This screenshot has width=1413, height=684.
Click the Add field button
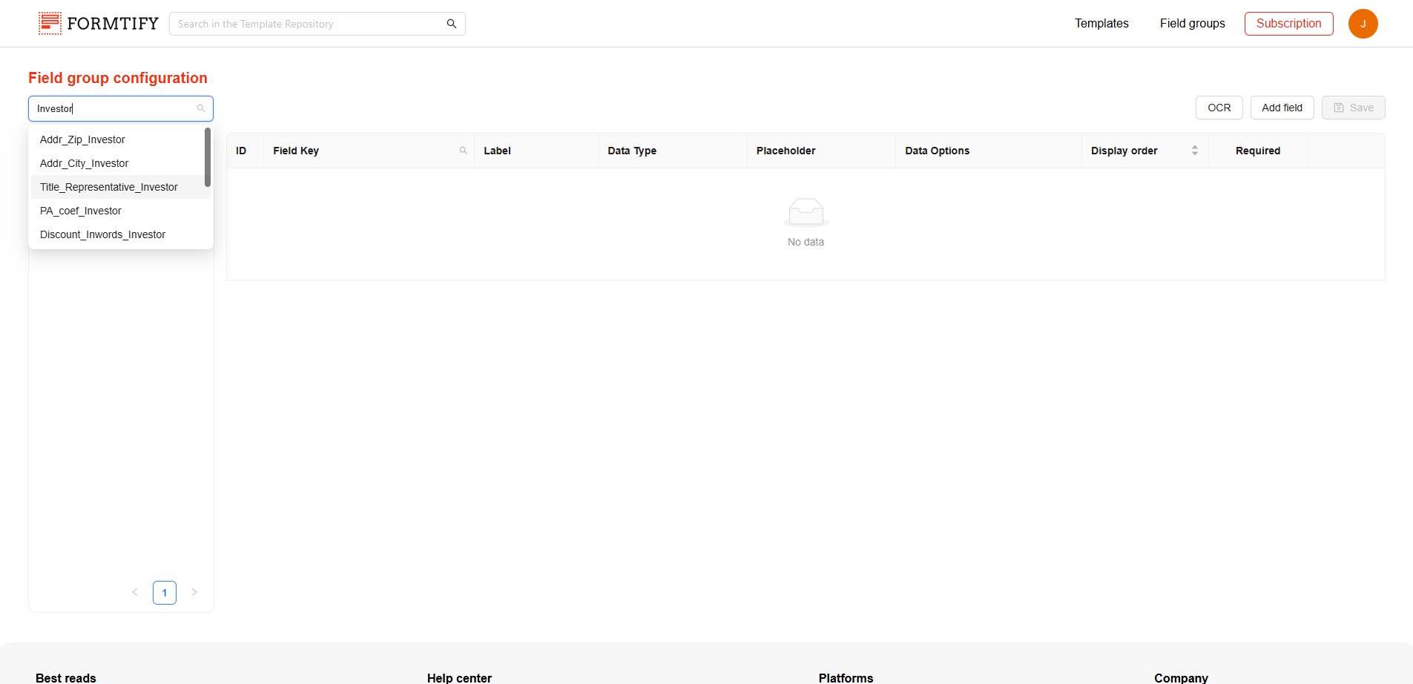[x=1282, y=108]
